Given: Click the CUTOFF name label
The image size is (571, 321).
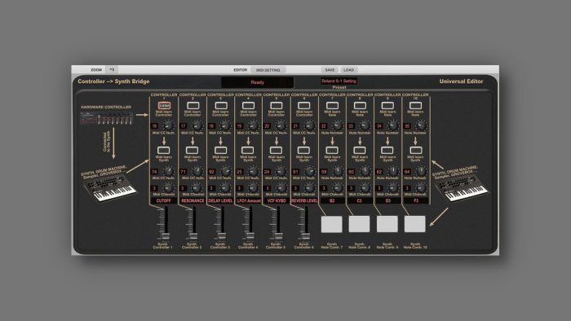Looking at the screenshot, I should pyautogui.click(x=163, y=200).
